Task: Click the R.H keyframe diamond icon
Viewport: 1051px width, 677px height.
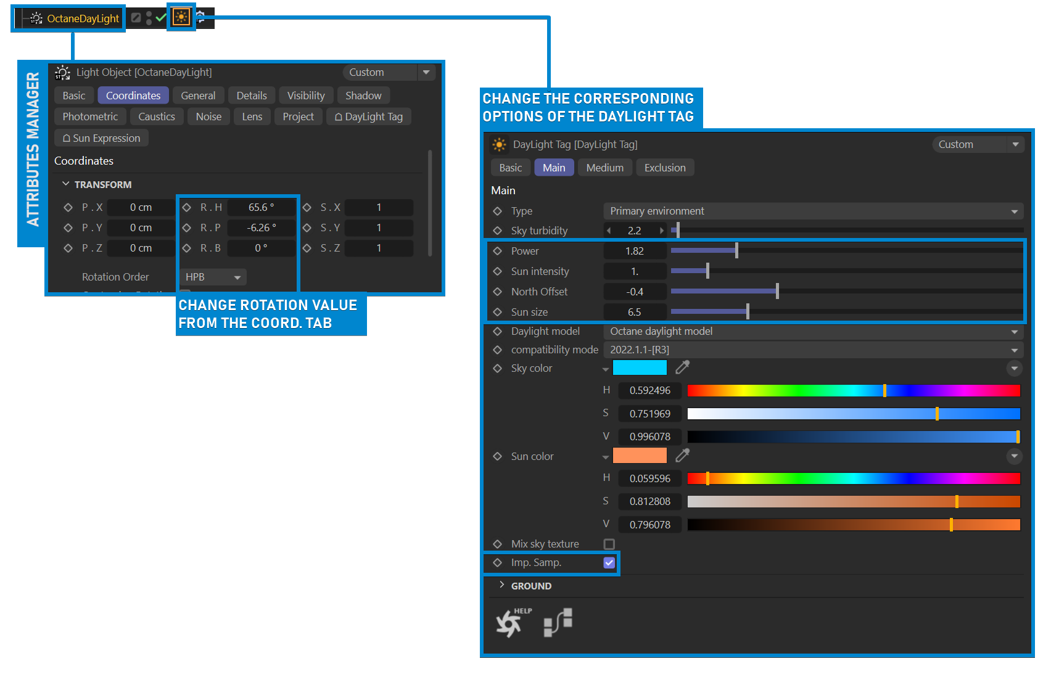Action: point(187,207)
